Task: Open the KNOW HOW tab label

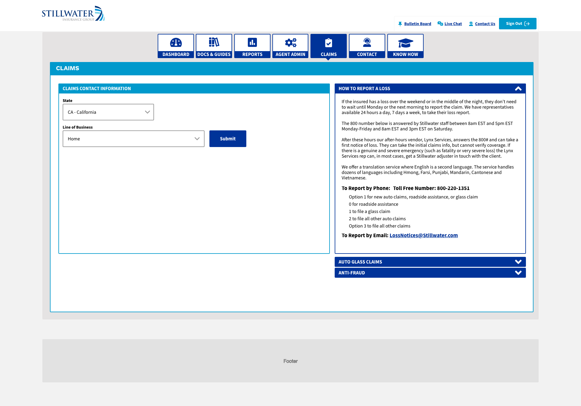Action: (x=405, y=54)
